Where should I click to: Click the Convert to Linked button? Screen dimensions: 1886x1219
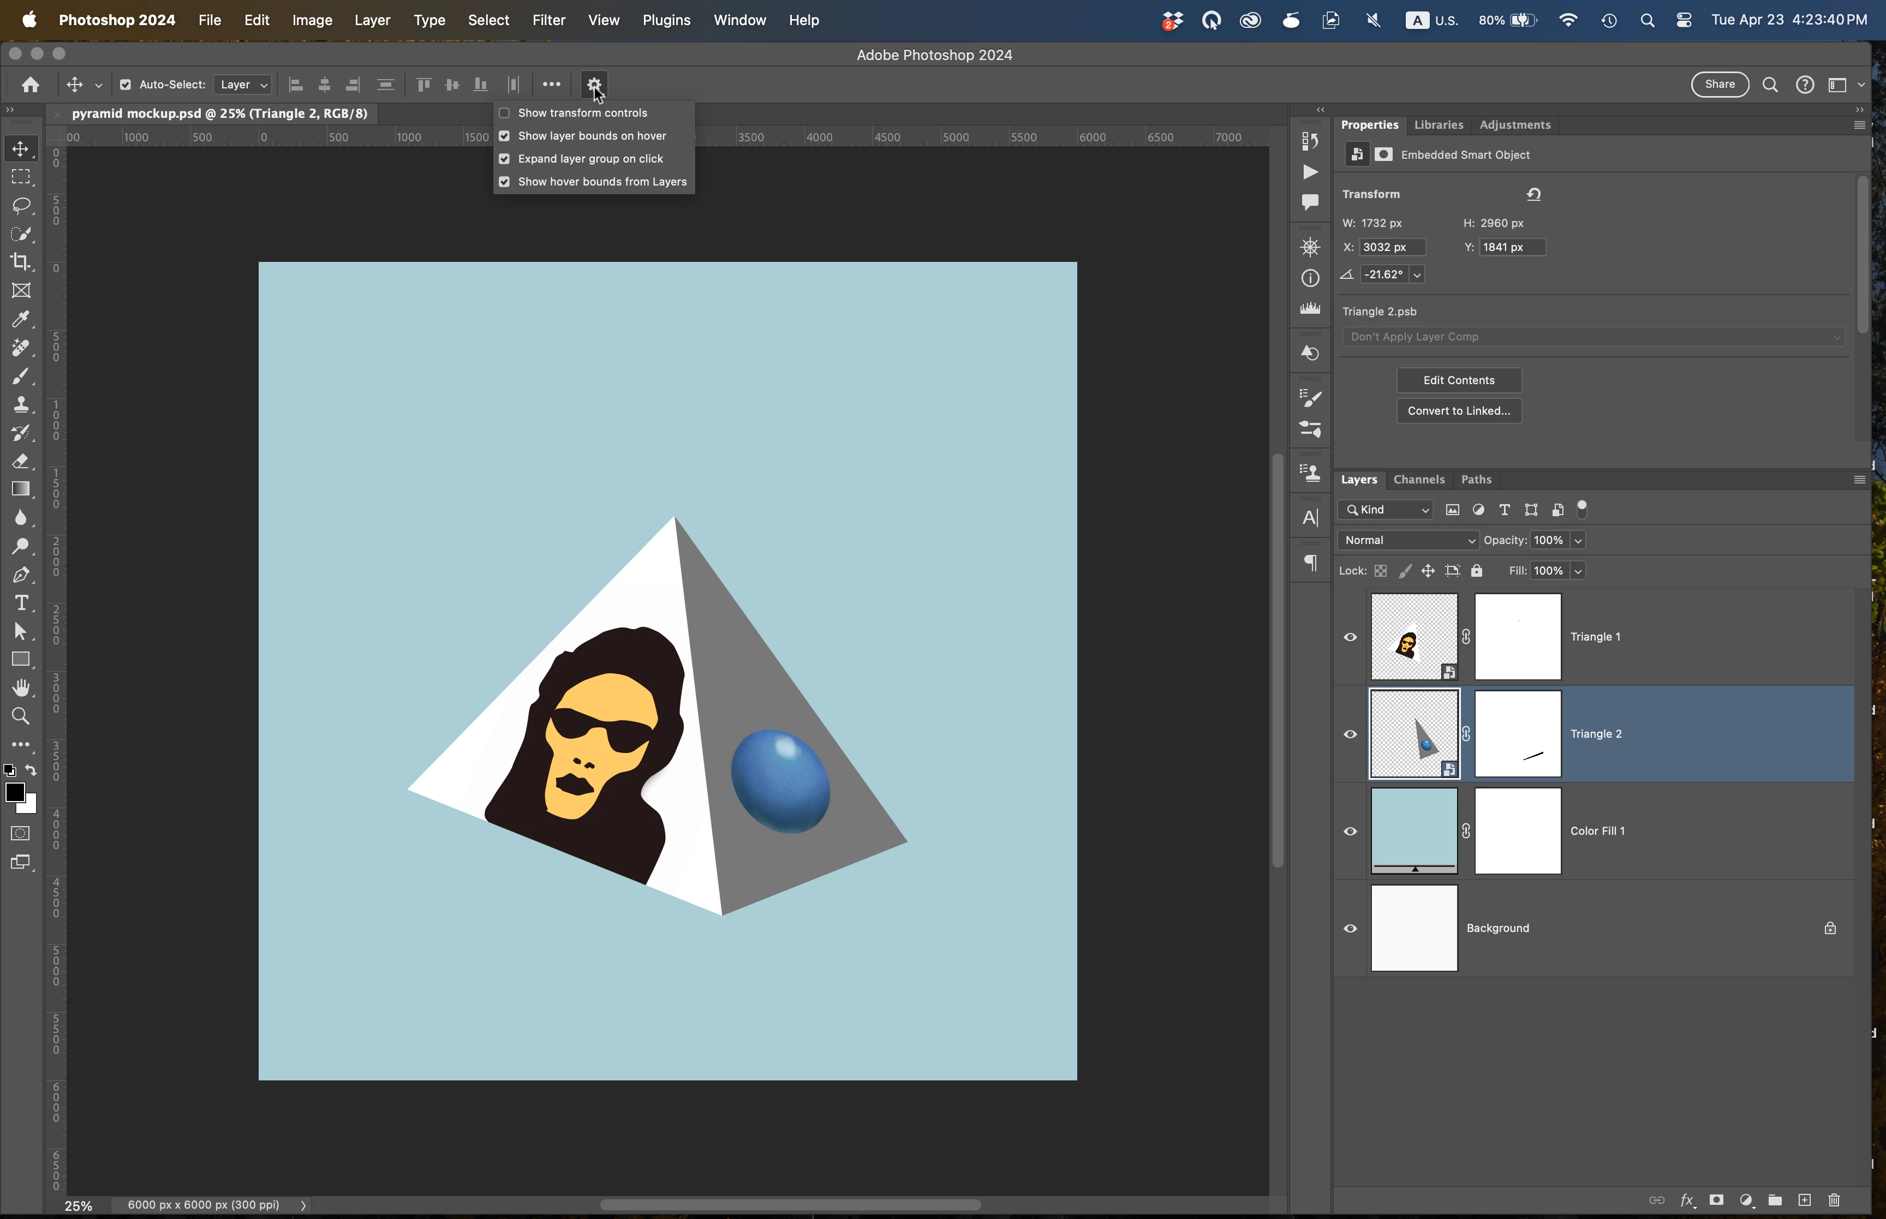(1459, 411)
